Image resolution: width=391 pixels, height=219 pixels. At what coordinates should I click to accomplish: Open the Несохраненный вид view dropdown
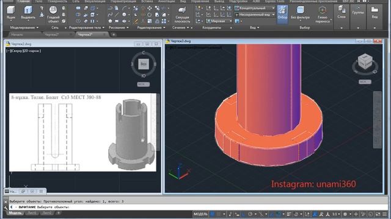coord(255,15)
